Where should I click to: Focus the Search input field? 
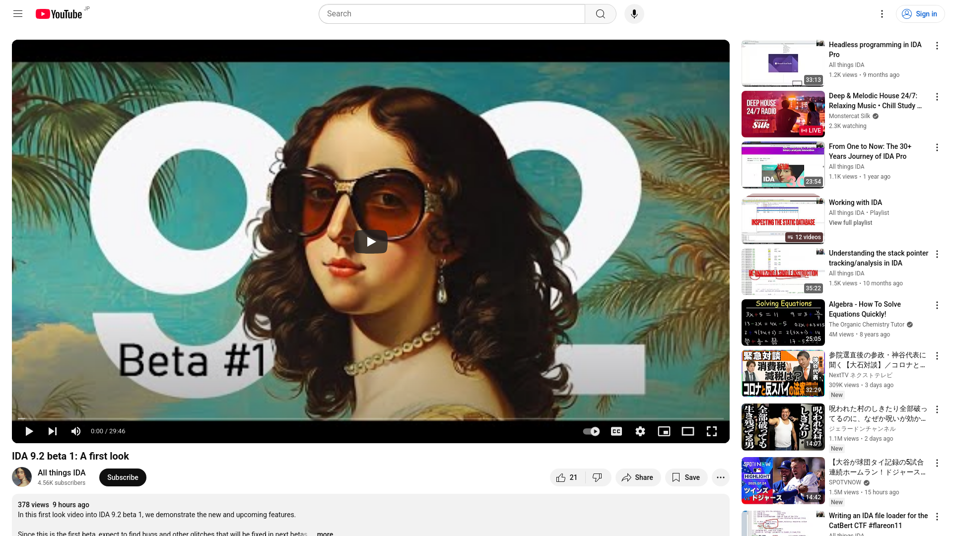point(452,14)
